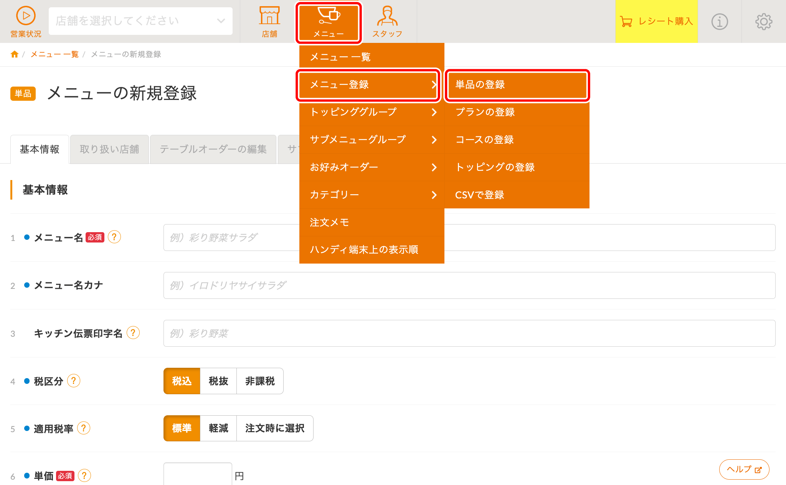Screen dimensions: 786x485
Task: Switch to 取り扱い店舗 tab
Action: click(x=109, y=149)
